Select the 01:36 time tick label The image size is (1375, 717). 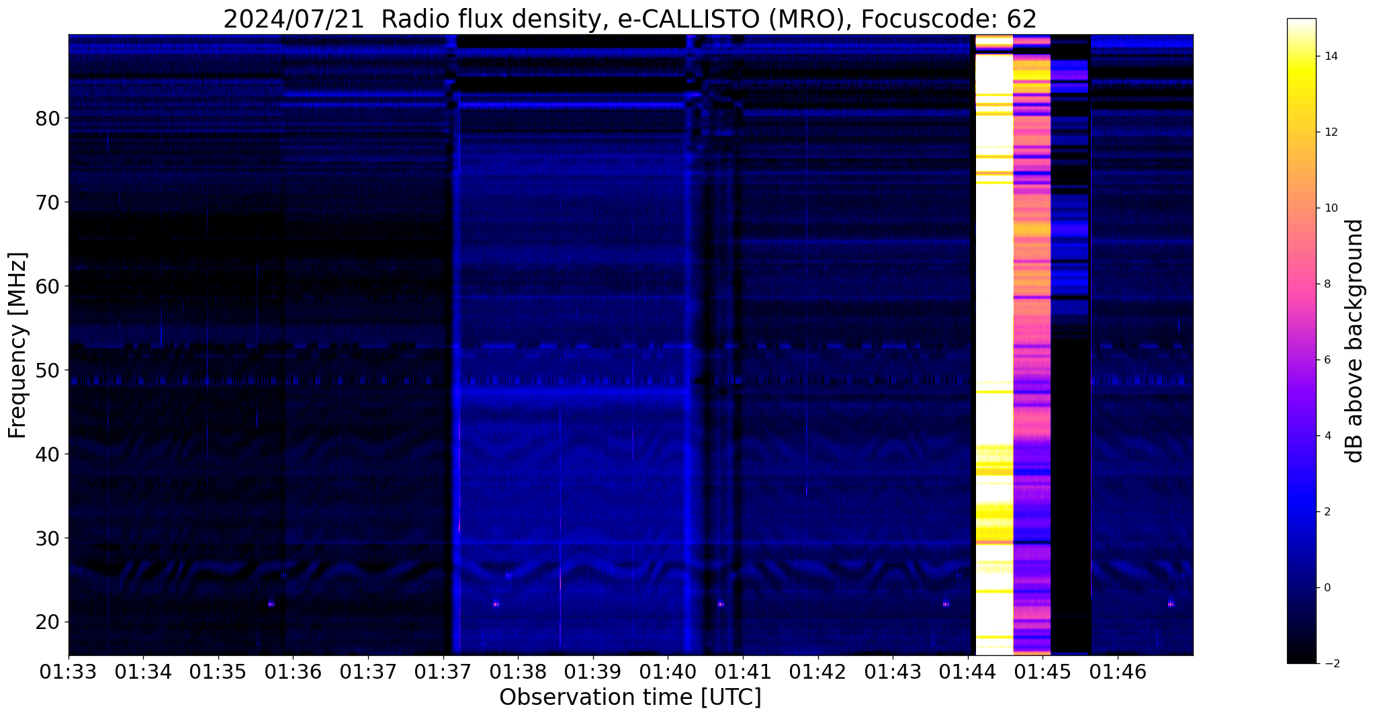pos(293,671)
